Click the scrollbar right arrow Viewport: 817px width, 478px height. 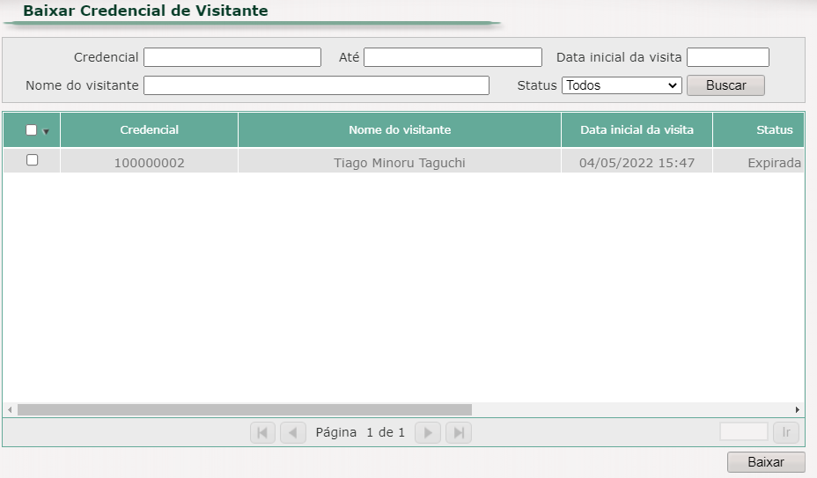point(798,409)
